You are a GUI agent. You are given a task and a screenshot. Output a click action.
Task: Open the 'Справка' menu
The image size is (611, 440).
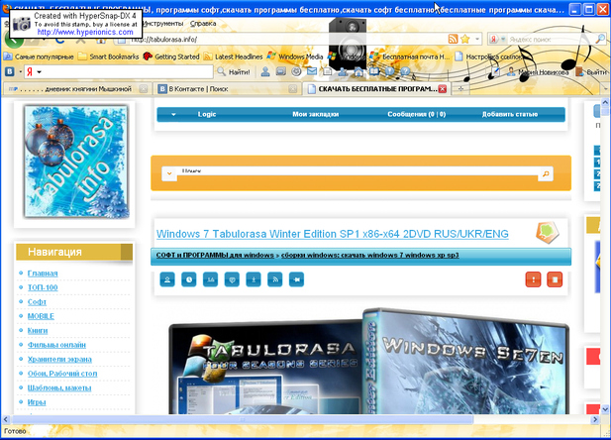click(x=203, y=24)
